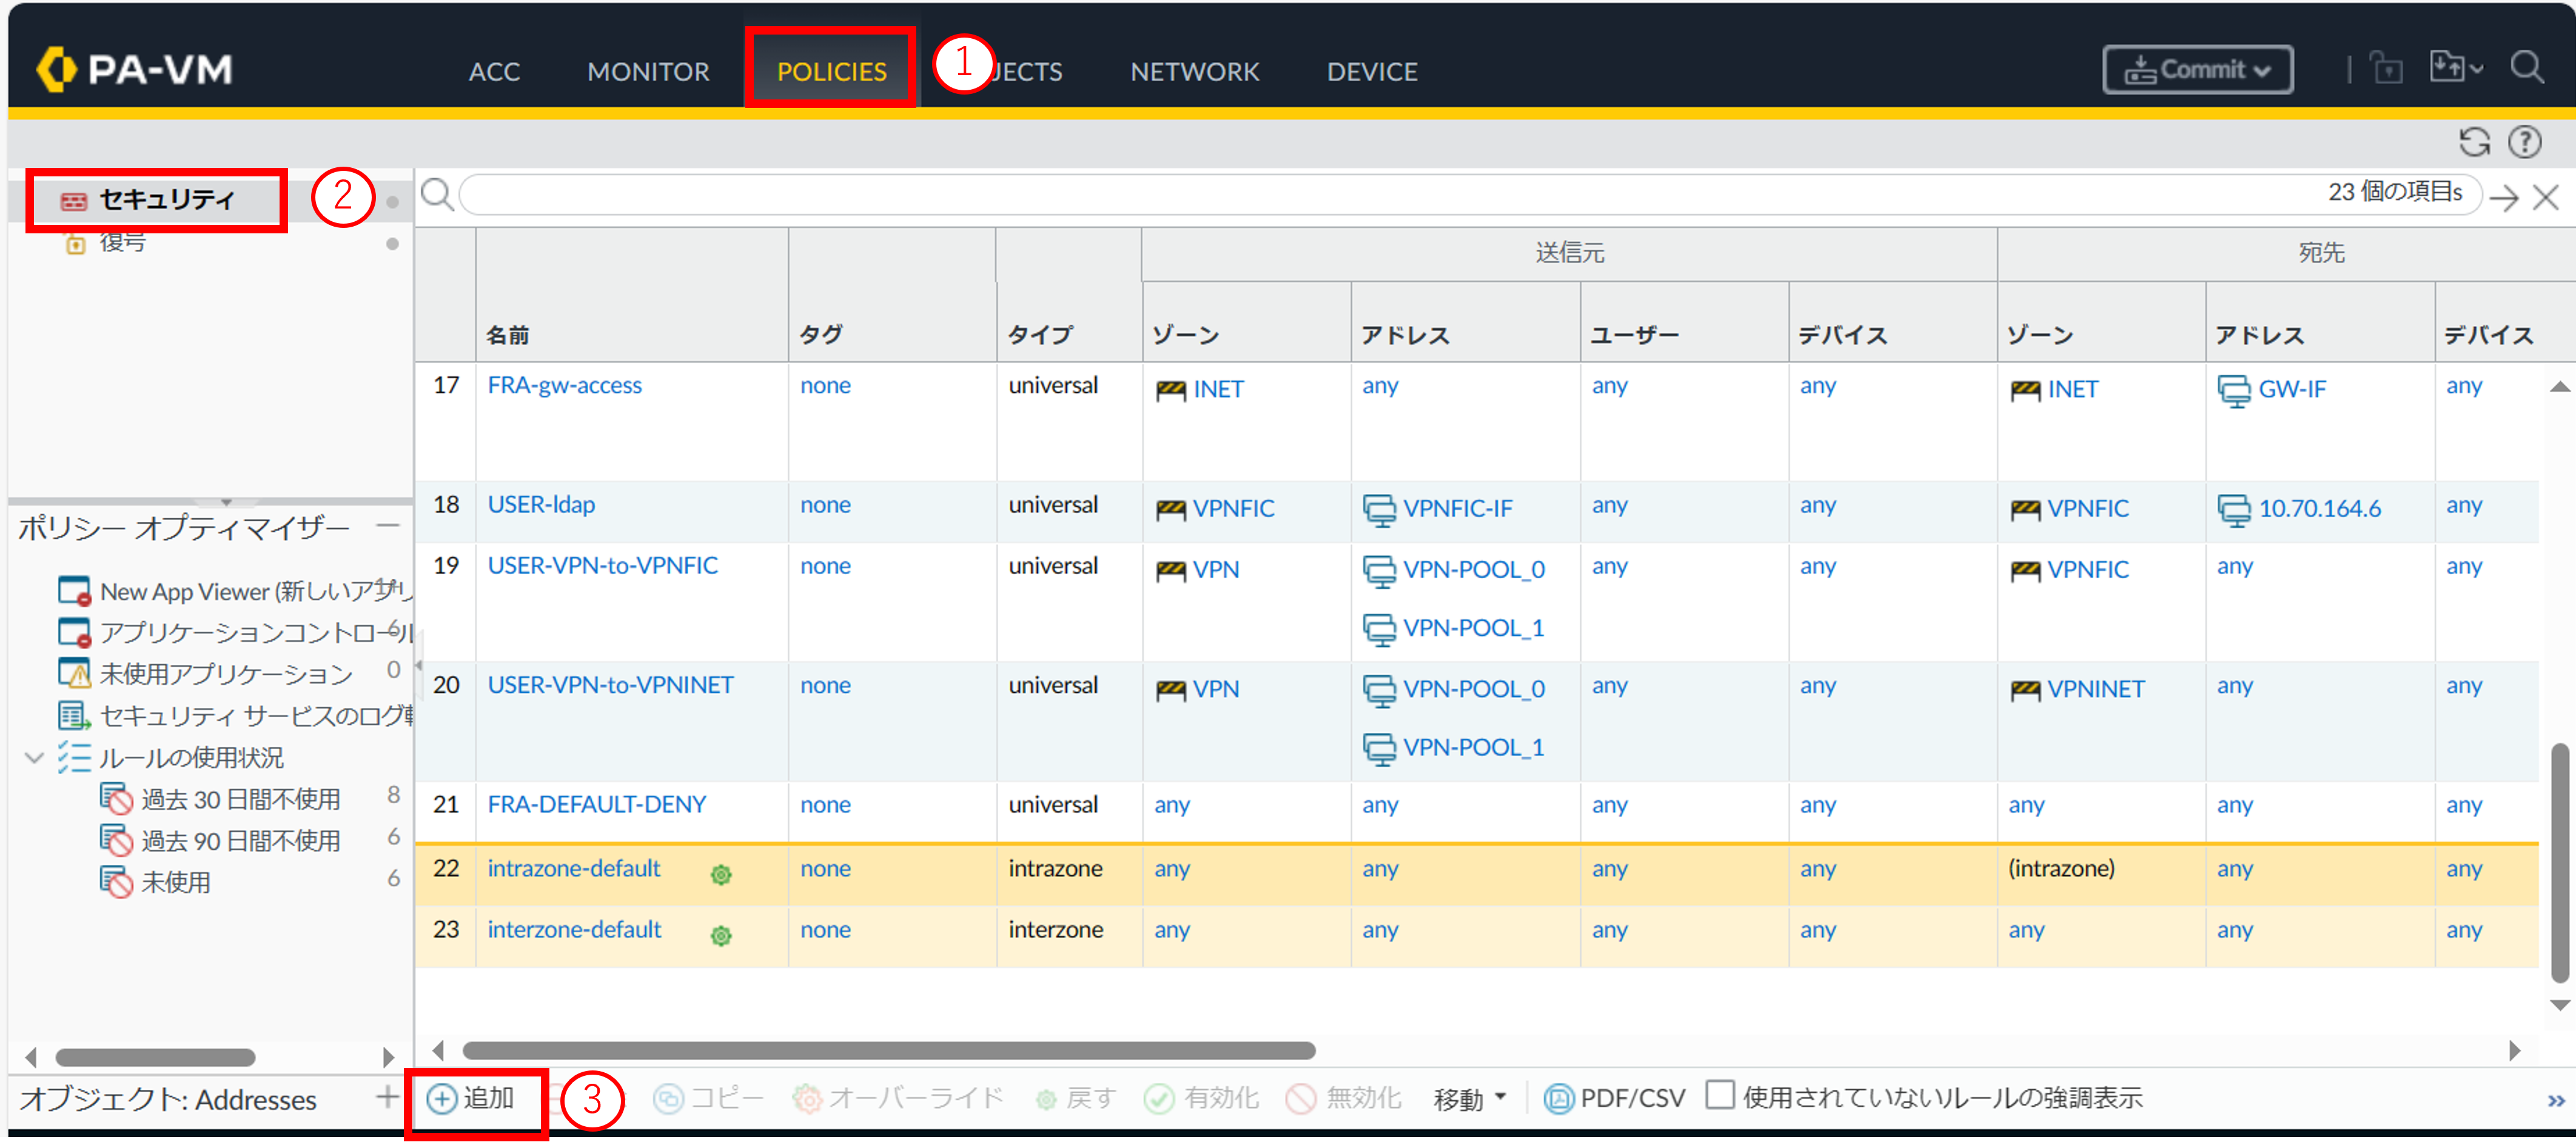Switch to the NETWORK tab

click(1194, 71)
